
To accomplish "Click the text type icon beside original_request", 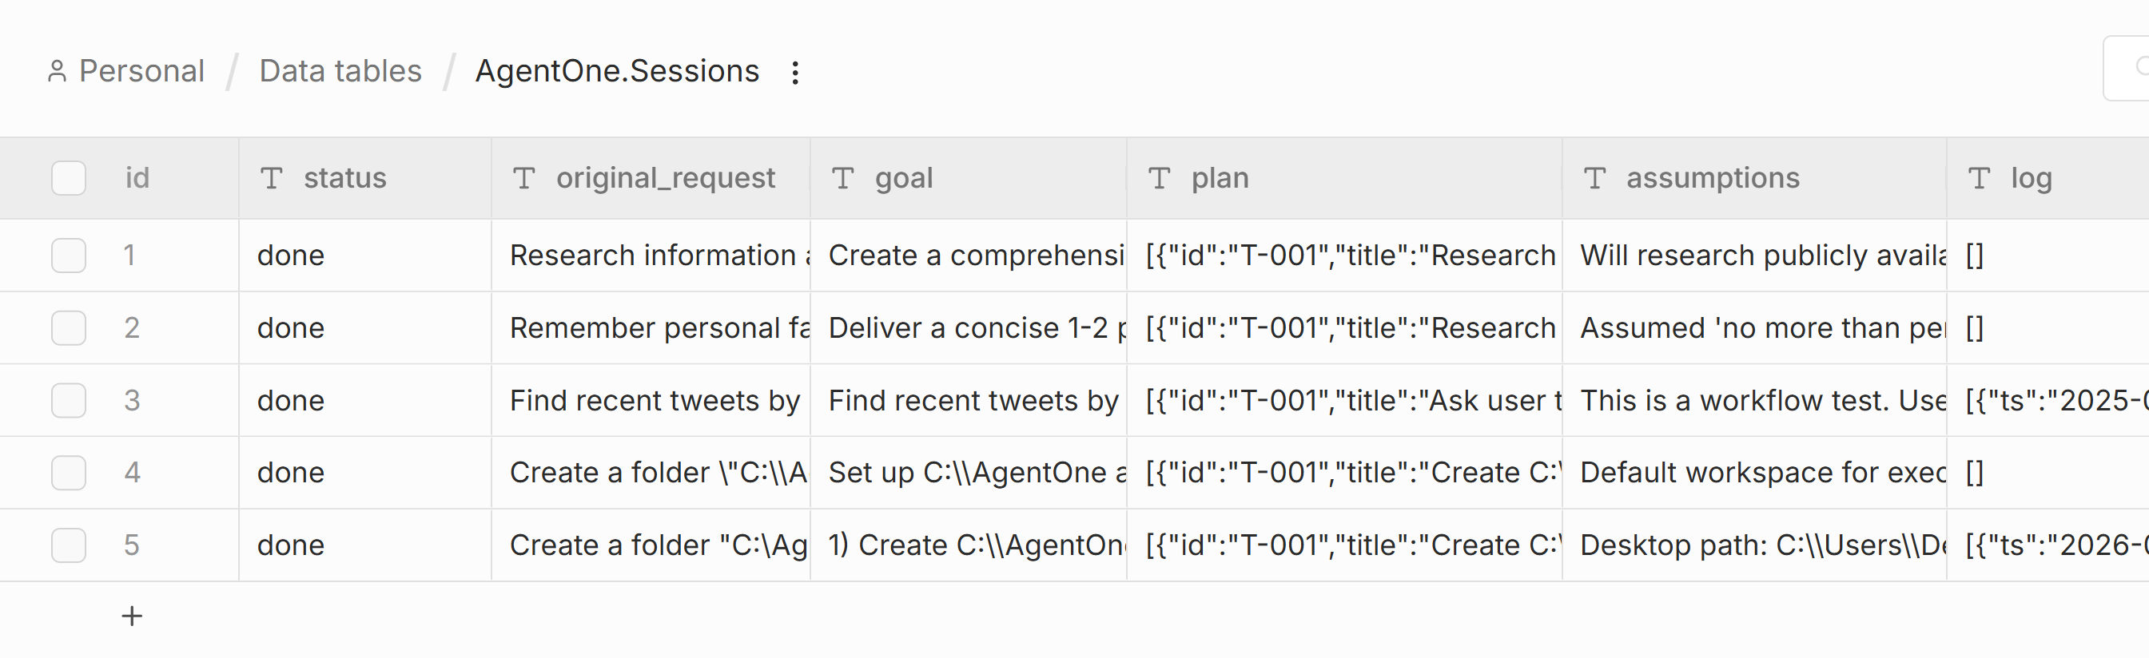I will point(524,177).
